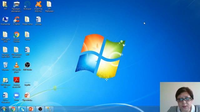Select the Корзина recycle bin icon
Screen dimensions: 200x112
5,66
